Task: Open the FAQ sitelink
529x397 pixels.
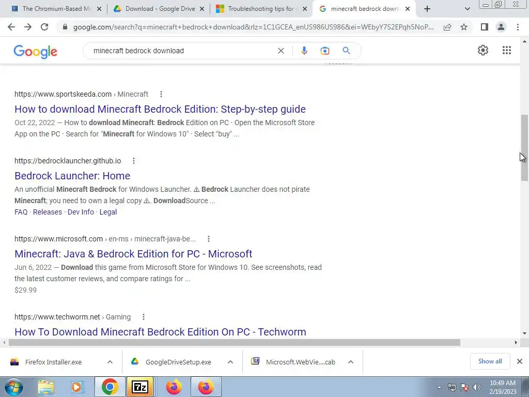Action: 21,212
